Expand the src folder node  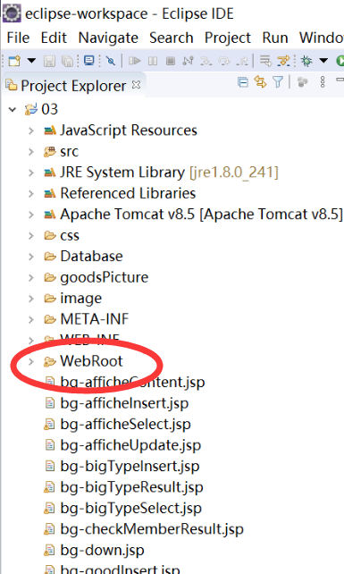click(31, 152)
